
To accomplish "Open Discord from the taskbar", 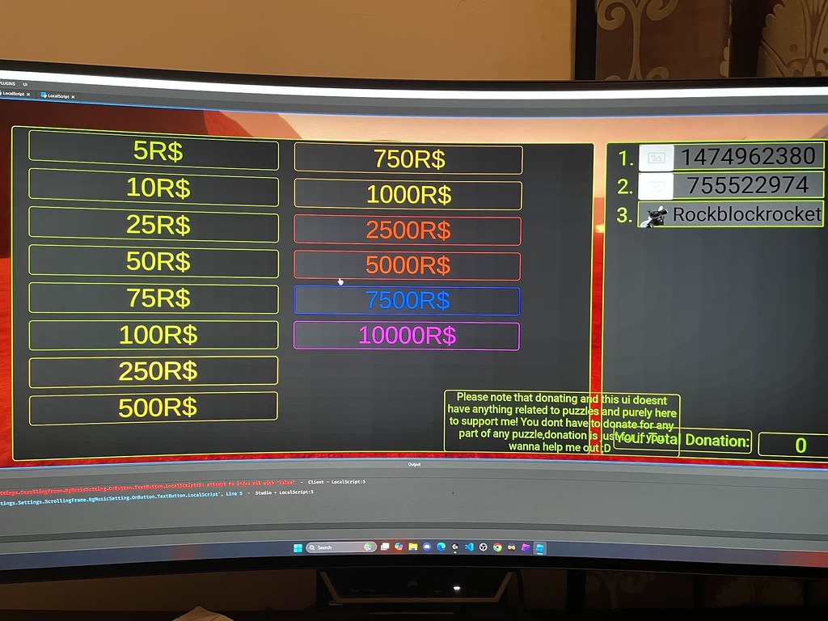I will pos(427,547).
